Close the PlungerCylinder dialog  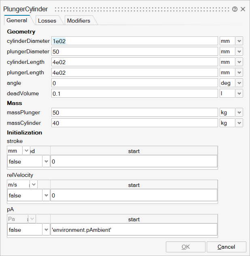243,9
